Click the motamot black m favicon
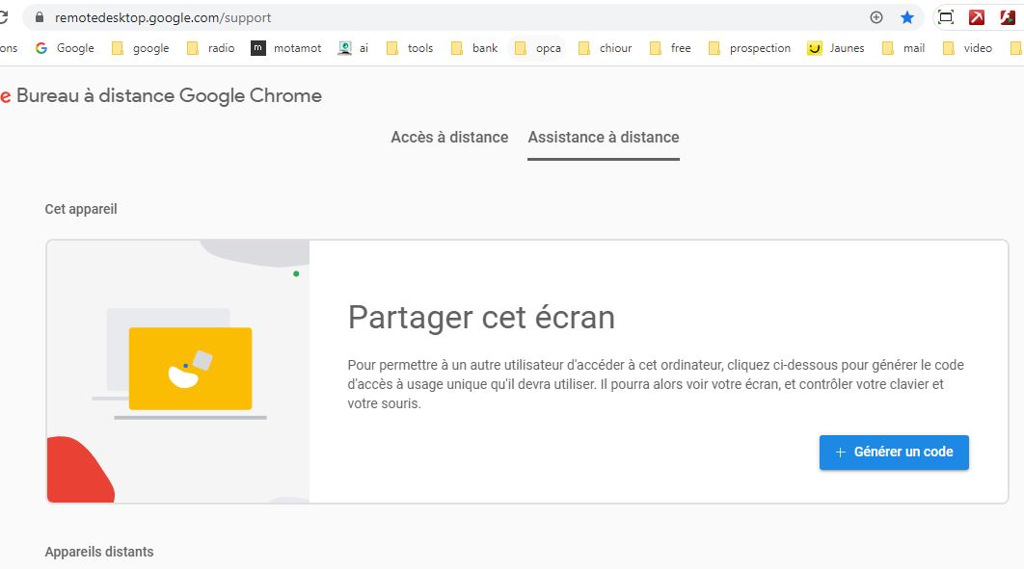Screen dimensions: 1024x569 click(x=258, y=48)
